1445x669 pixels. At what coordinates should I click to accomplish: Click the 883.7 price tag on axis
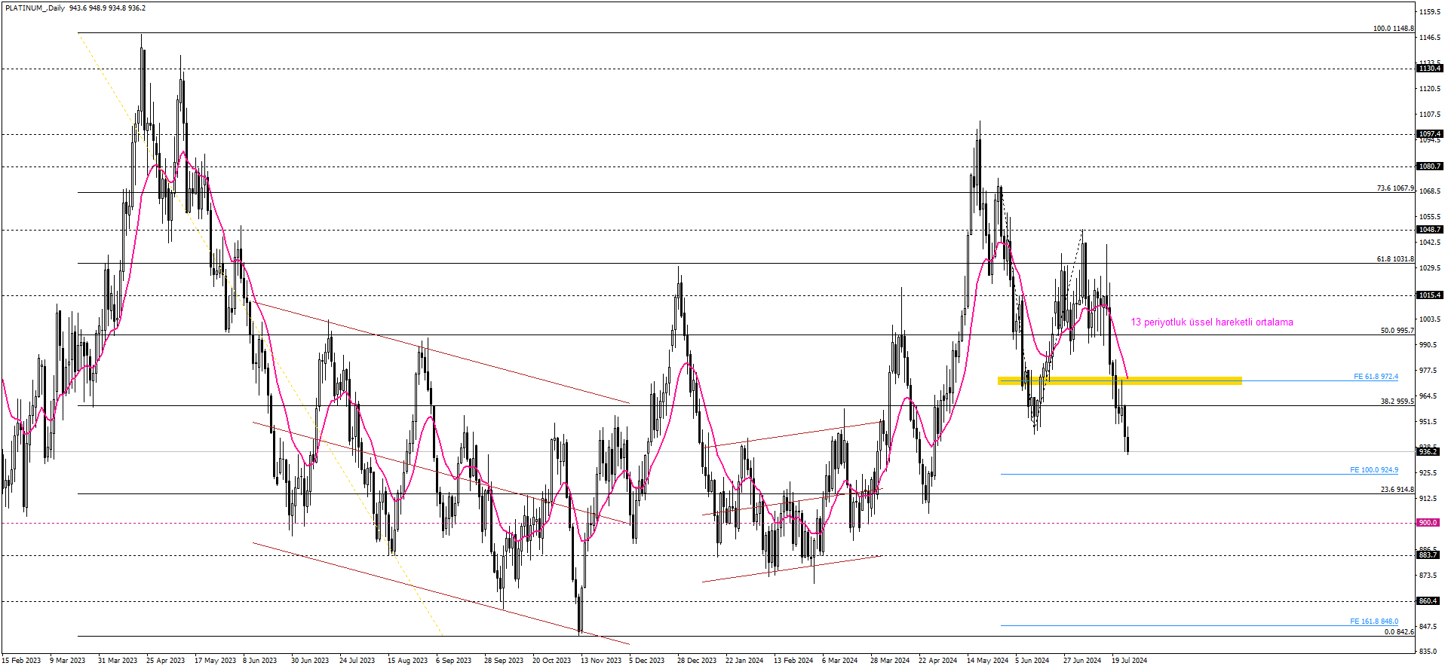[1428, 555]
